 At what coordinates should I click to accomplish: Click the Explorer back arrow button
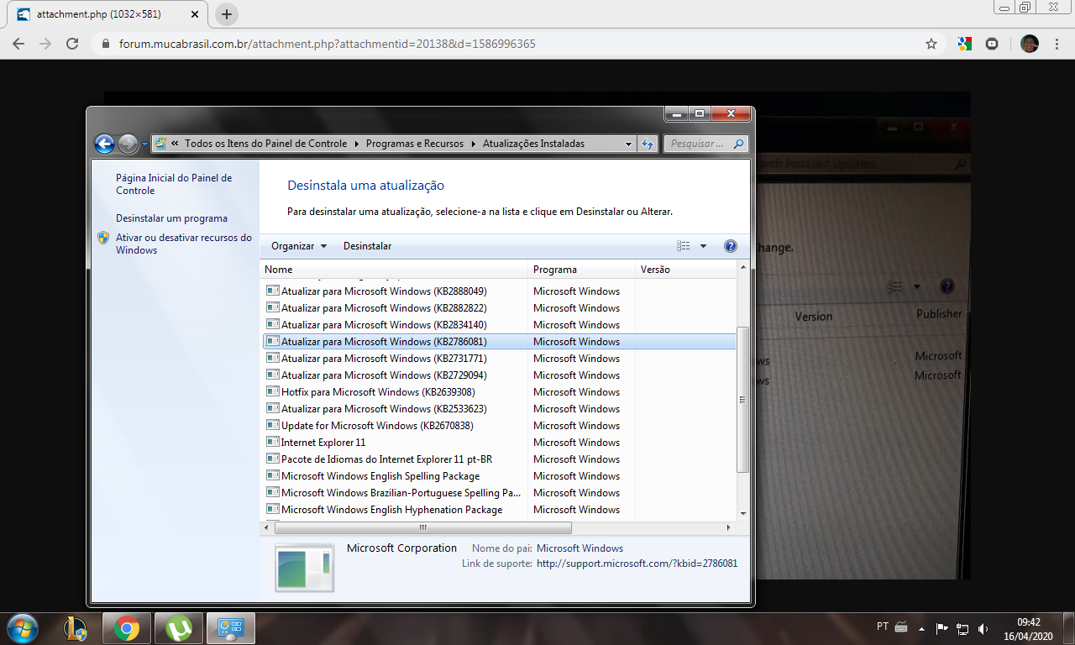coord(104,144)
